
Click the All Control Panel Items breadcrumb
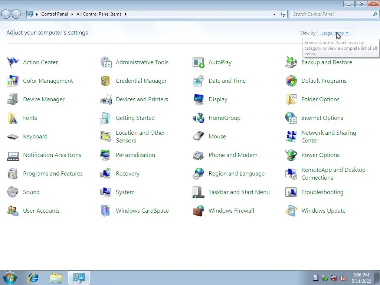pyautogui.click(x=99, y=14)
